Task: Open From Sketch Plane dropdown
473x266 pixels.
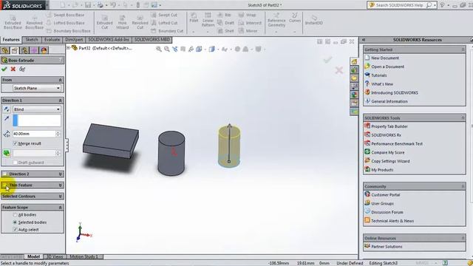Action: coord(37,88)
